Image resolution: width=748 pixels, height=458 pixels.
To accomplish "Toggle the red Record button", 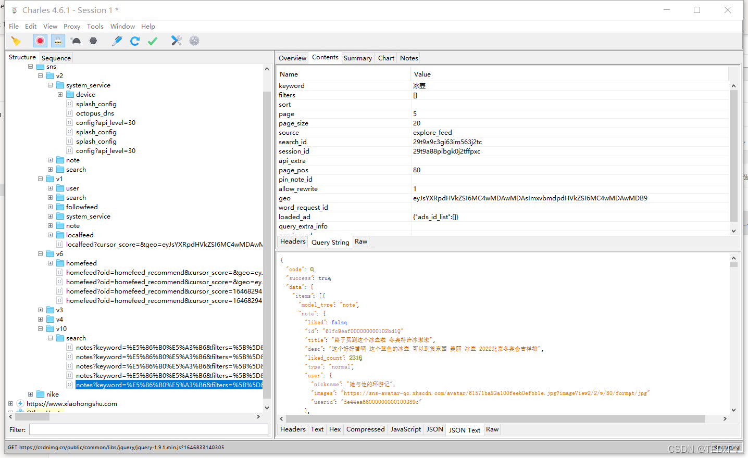I will click(40, 41).
